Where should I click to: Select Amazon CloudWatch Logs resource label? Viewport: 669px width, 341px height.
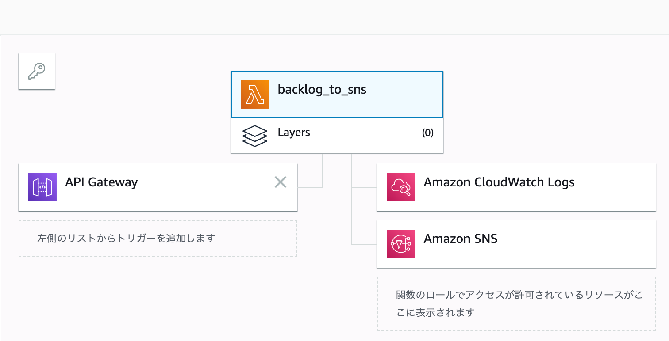(499, 182)
